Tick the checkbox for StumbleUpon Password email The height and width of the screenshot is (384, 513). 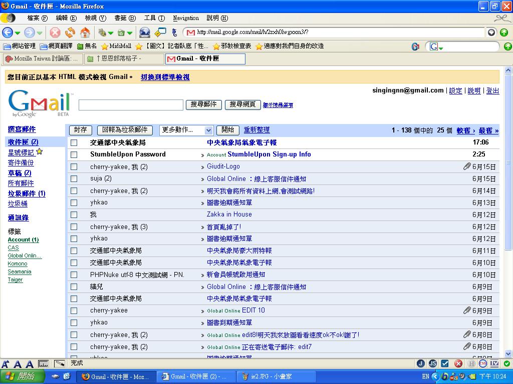click(74, 154)
